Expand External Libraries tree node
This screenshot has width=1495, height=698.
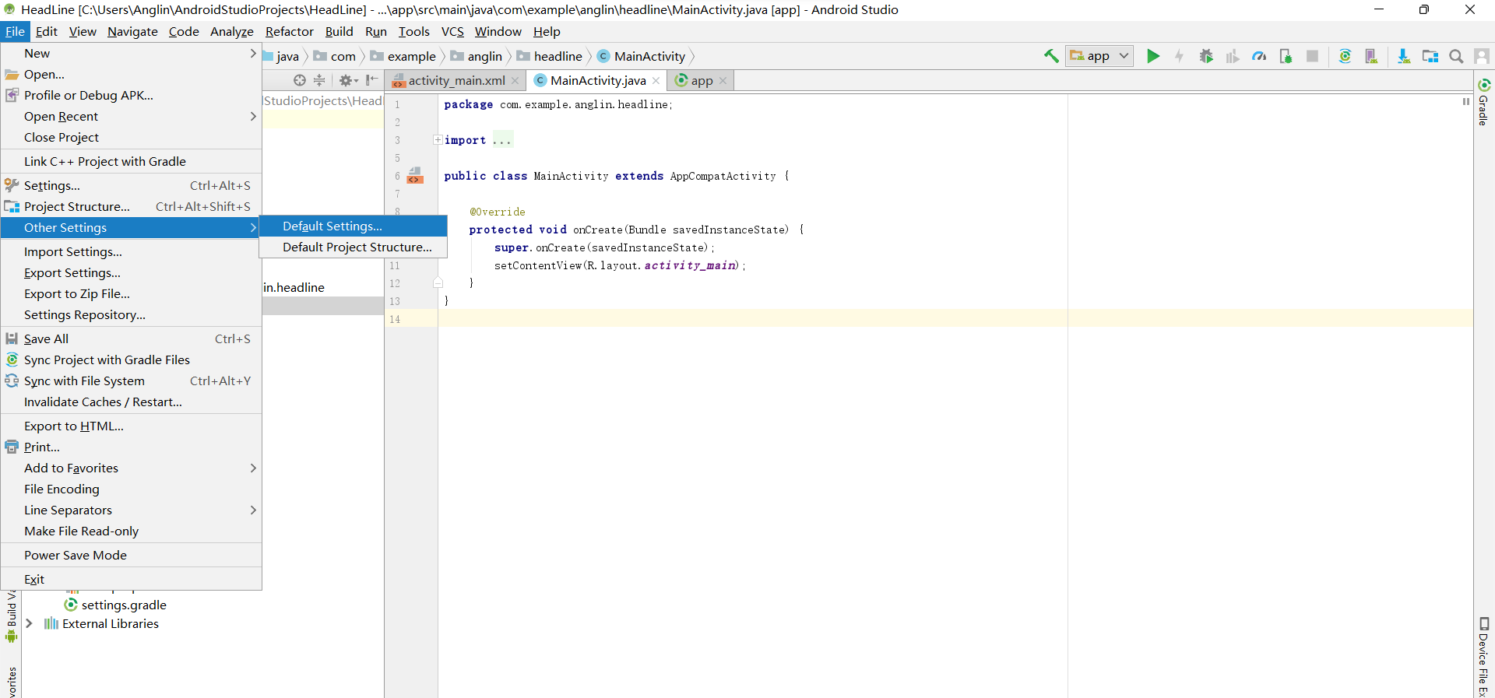29,623
